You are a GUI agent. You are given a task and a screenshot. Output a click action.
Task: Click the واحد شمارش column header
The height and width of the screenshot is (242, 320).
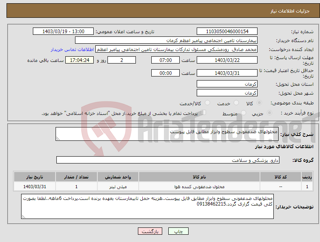point(118,177)
